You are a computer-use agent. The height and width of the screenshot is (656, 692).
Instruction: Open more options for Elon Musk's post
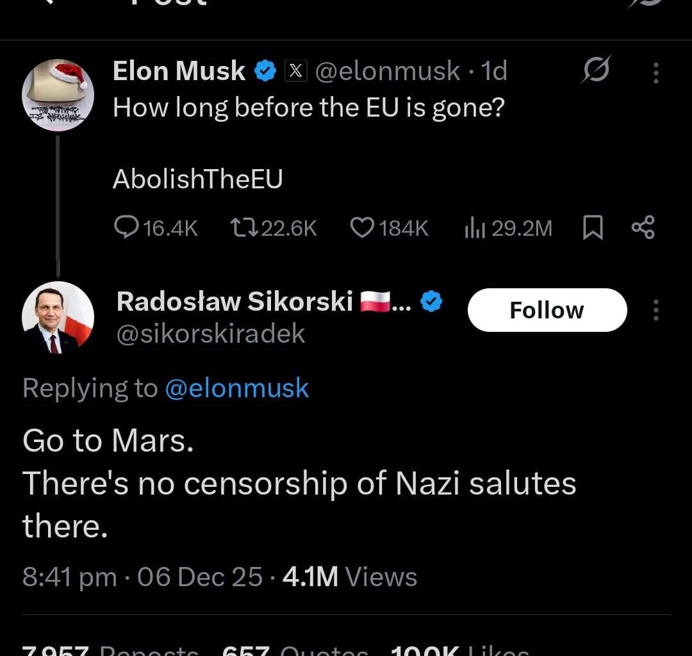point(655,72)
